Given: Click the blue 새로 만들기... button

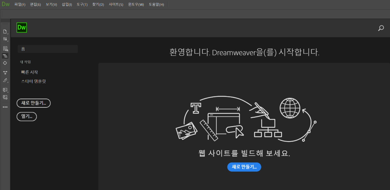Looking at the screenshot, I should 244,167.
